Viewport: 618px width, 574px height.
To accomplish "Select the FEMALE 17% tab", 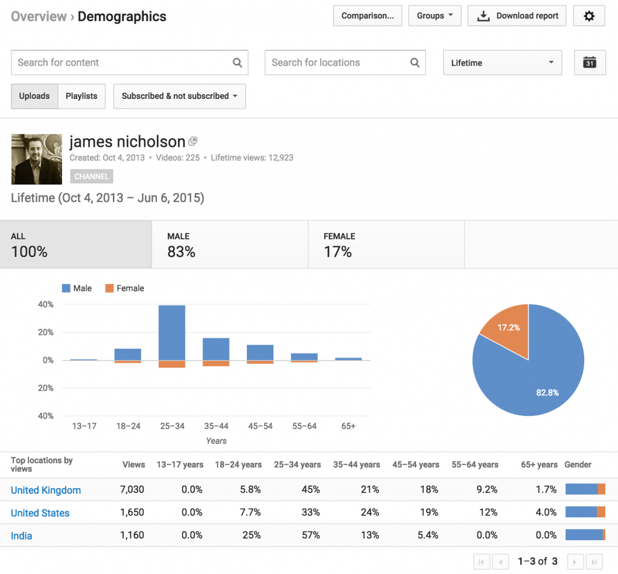I will 386,244.
